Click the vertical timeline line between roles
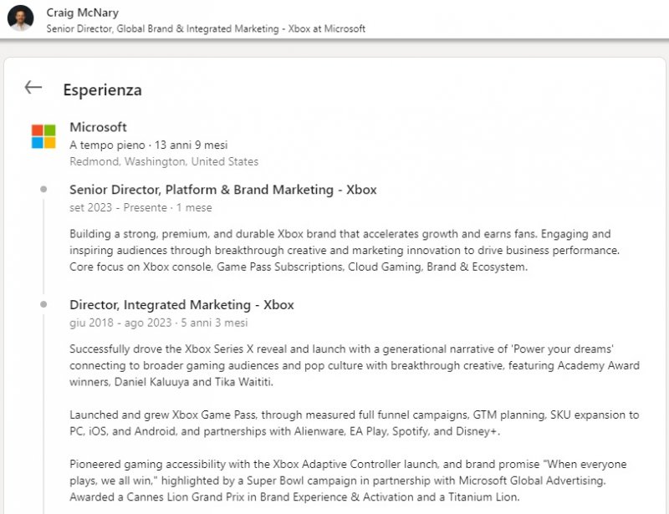This screenshot has height=514, width=669. tap(42, 251)
